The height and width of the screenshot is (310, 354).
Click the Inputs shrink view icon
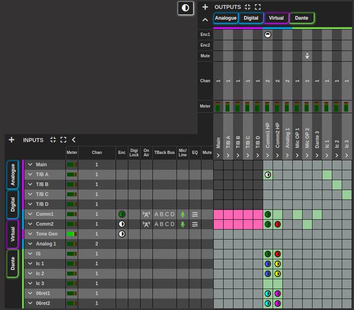click(53, 140)
